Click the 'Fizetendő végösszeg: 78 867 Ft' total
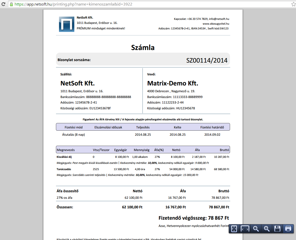 194,218
